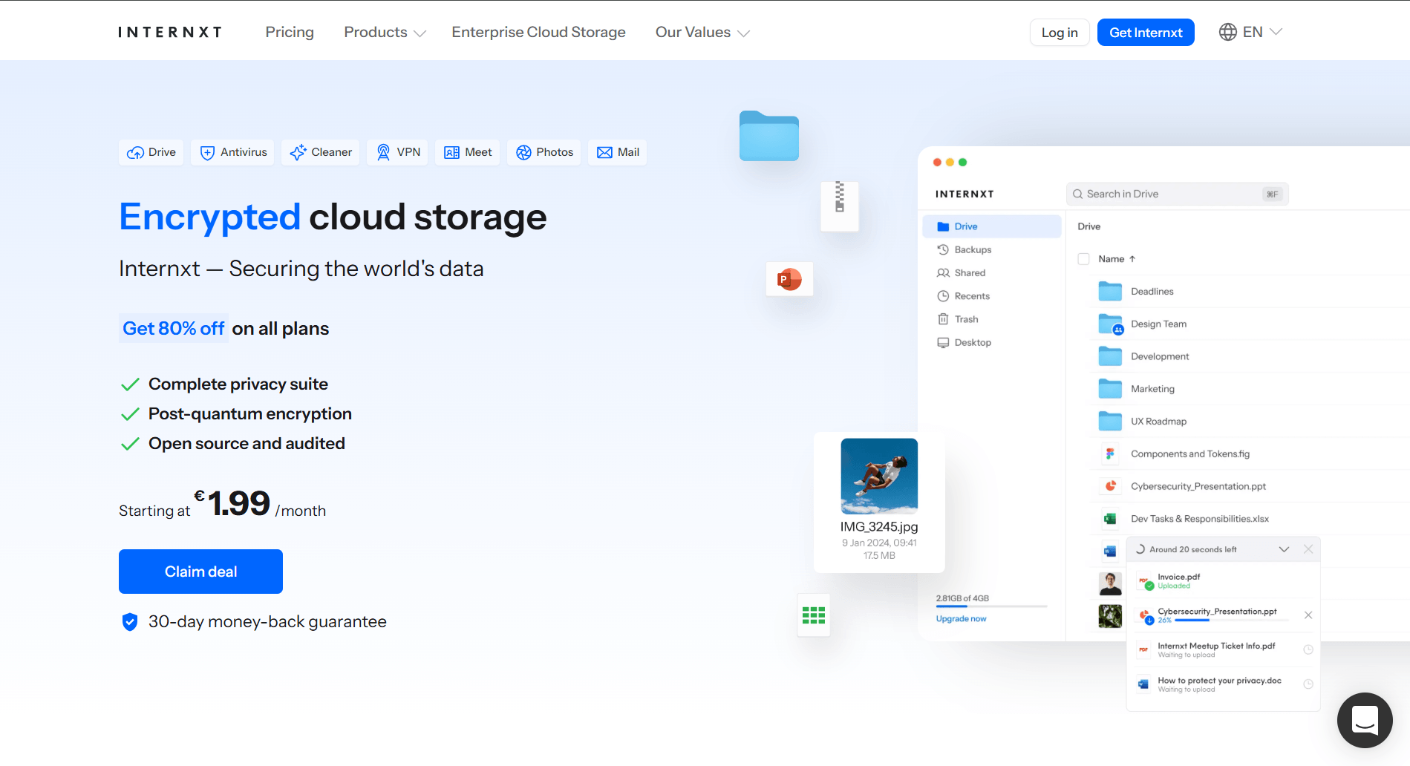Open the EN language chevron

point(1276,32)
